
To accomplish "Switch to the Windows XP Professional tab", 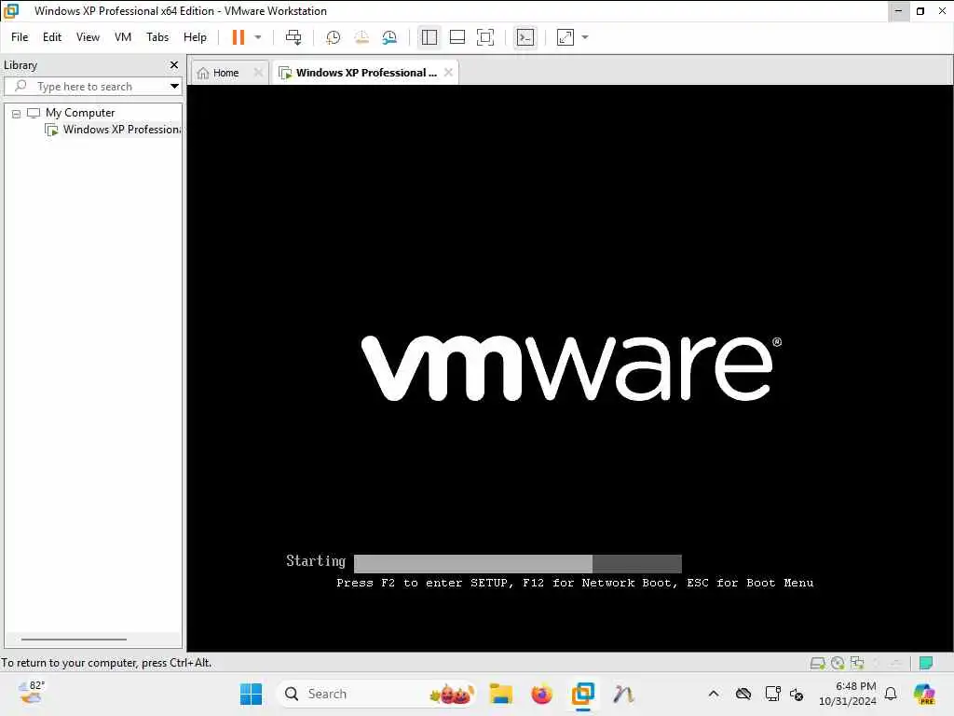I will point(358,73).
